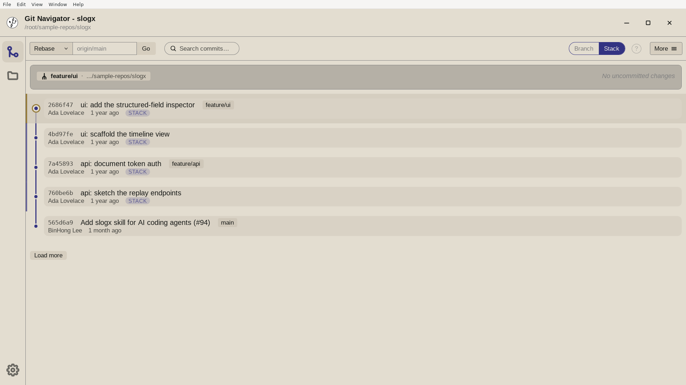Viewport: 686px width, 385px height.
Task: Open the repositories folder sidebar icon
Action: [x=13, y=76]
